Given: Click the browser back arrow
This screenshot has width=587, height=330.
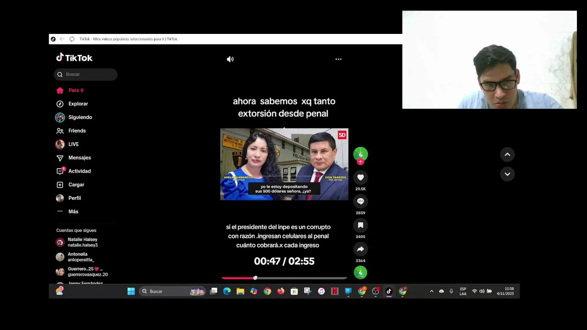Looking at the screenshot, I should point(62,39).
